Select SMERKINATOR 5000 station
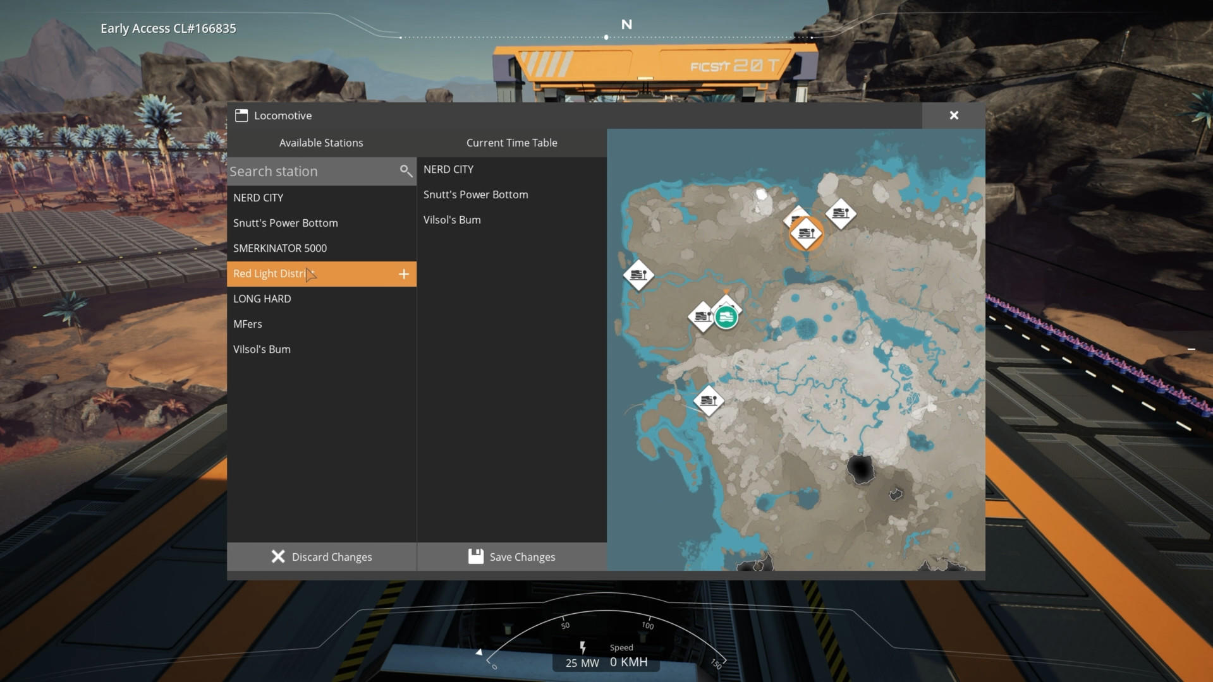This screenshot has height=682, width=1213. point(280,248)
